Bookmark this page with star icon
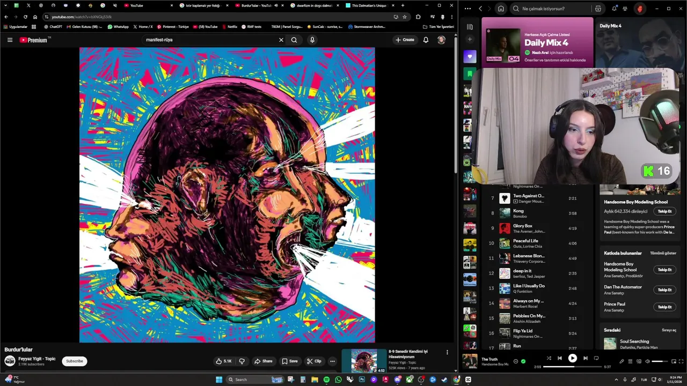 click(x=405, y=17)
